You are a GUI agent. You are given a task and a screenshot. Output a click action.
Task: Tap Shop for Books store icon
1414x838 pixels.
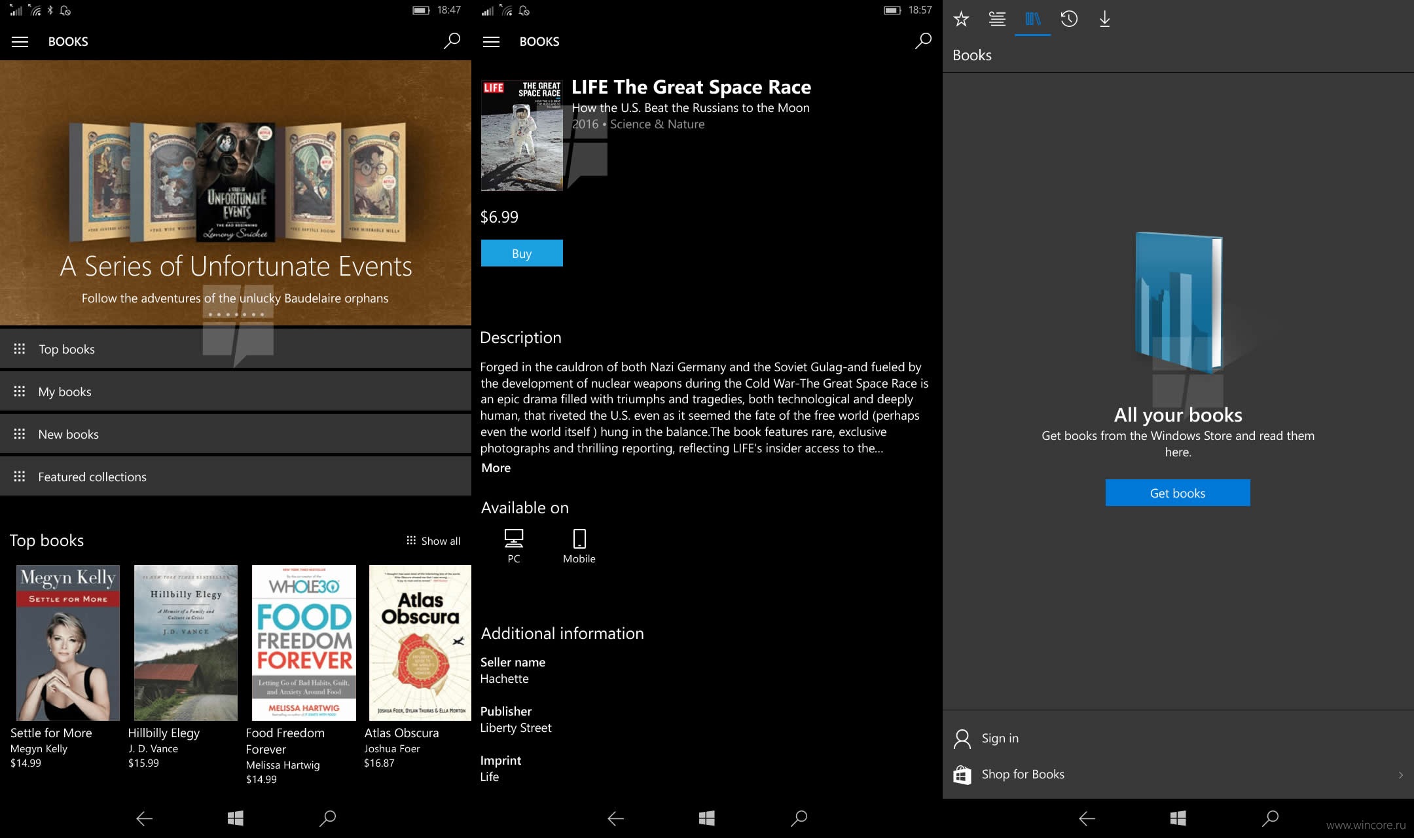click(962, 774)
